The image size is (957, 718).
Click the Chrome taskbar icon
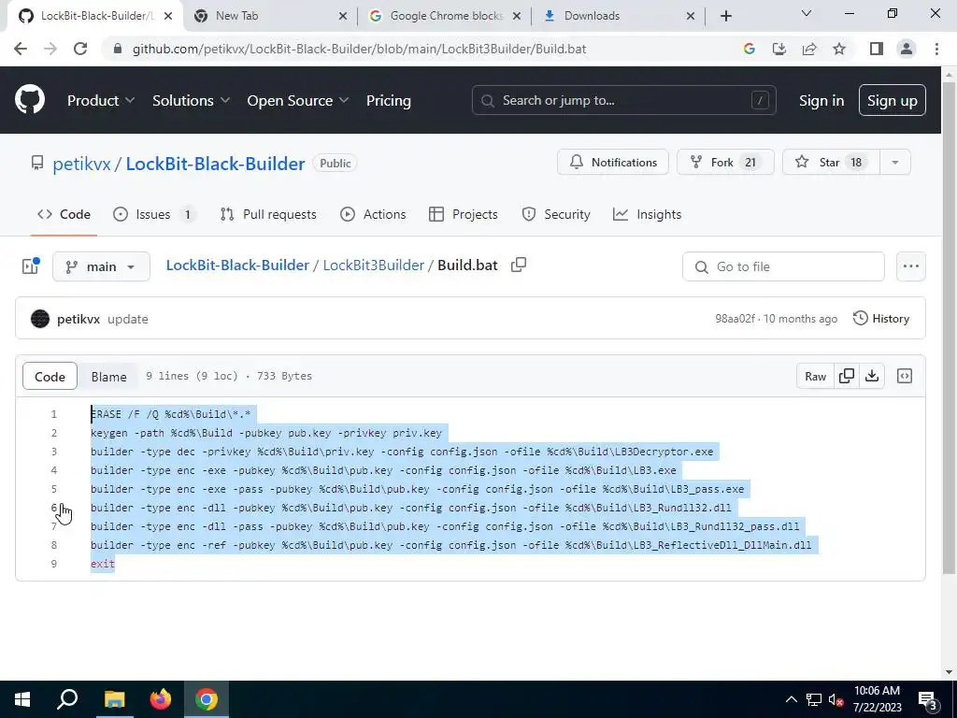click(x=207, y=699)
